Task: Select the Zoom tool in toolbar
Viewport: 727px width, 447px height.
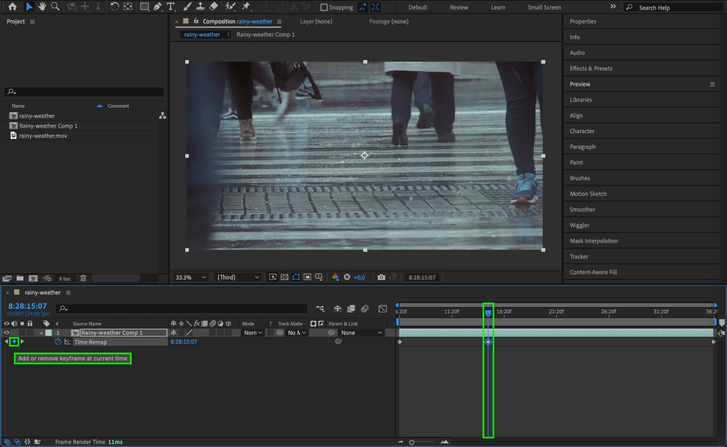Action: (x=55, y=6)
